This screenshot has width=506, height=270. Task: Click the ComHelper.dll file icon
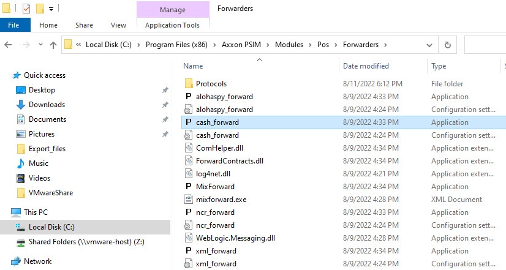[x=189, y=148]
